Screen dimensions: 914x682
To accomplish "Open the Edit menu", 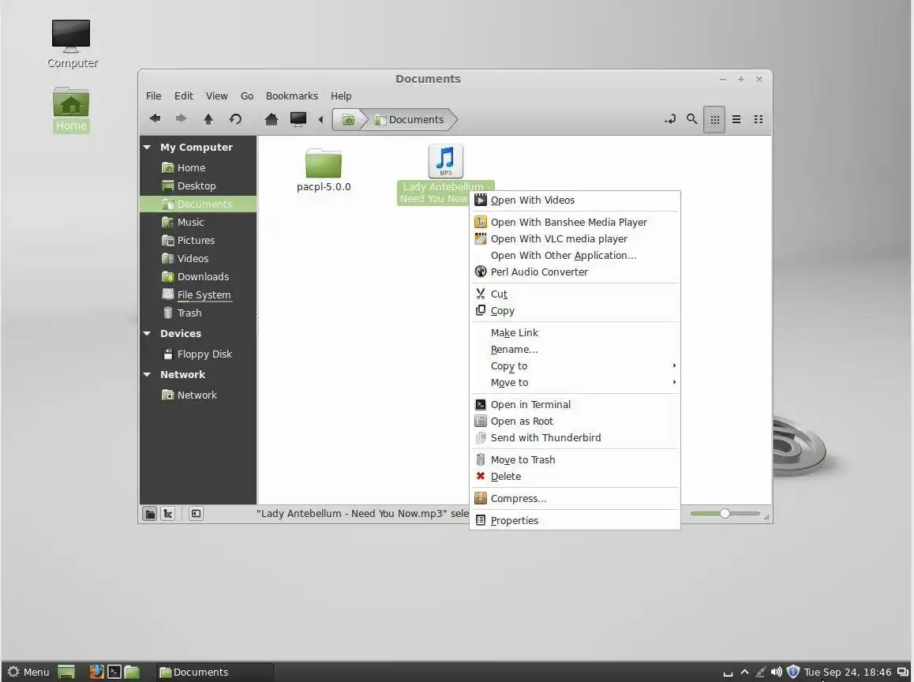I will click(184, 96).
